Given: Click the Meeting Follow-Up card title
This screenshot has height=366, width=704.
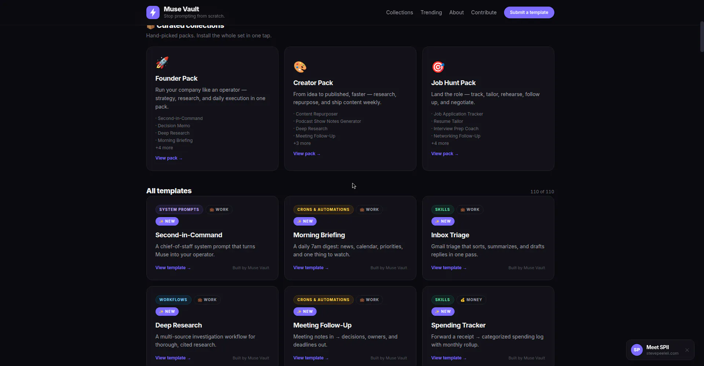Looking at the screenshot, I should pos(322,325).
